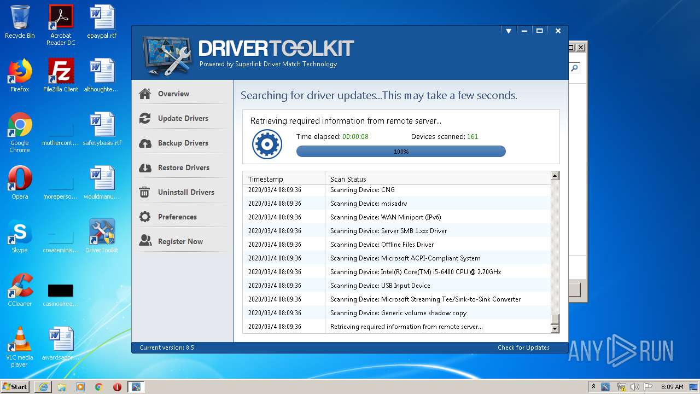Viewport: 700px width, 394px height.
Task: Select row USB Input Device
Action: tap(397, 286)
